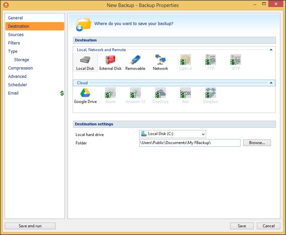Close the Backup Properties window

coord(276,4)
